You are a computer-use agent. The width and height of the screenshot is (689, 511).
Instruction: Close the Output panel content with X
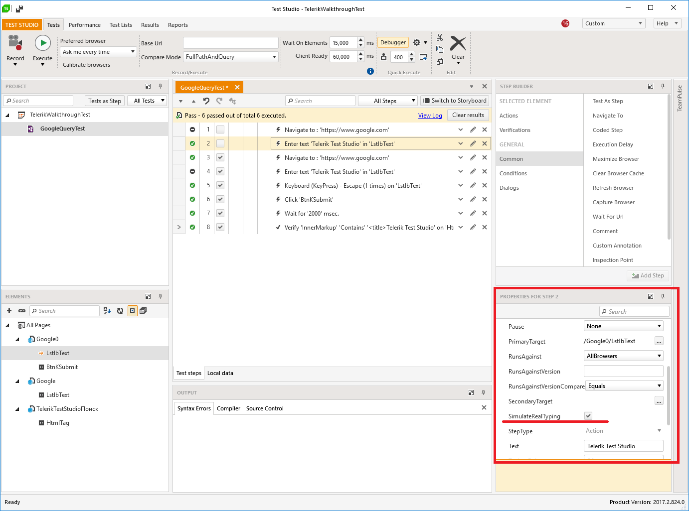[484, 407]
